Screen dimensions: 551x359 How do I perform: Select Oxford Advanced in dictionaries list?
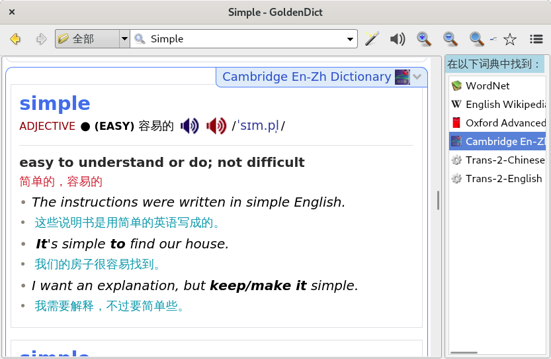point(497,123)
